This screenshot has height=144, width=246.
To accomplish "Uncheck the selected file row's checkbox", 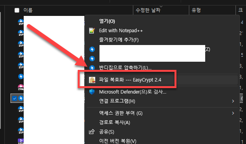I will point(14,99).
